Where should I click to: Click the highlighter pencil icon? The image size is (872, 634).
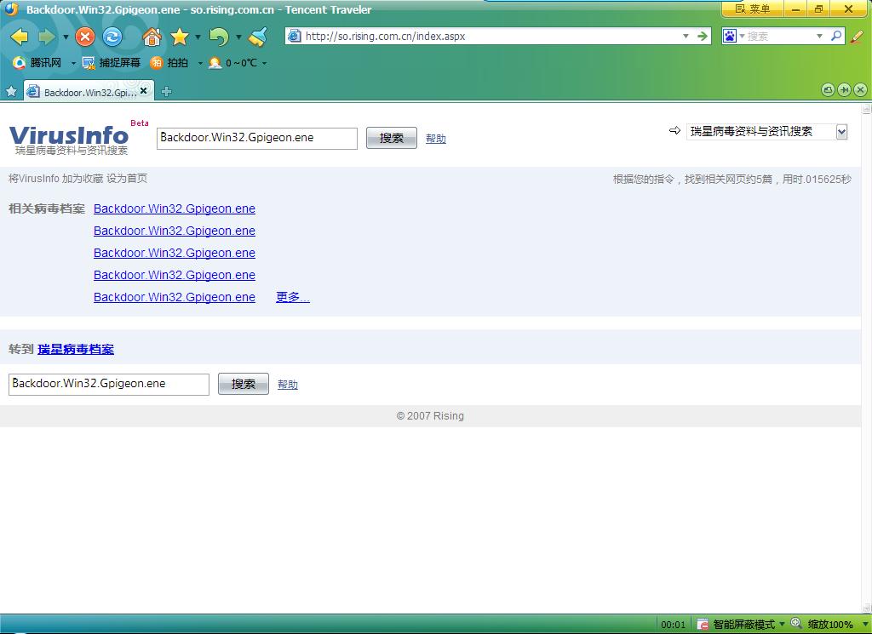(857, 37)
